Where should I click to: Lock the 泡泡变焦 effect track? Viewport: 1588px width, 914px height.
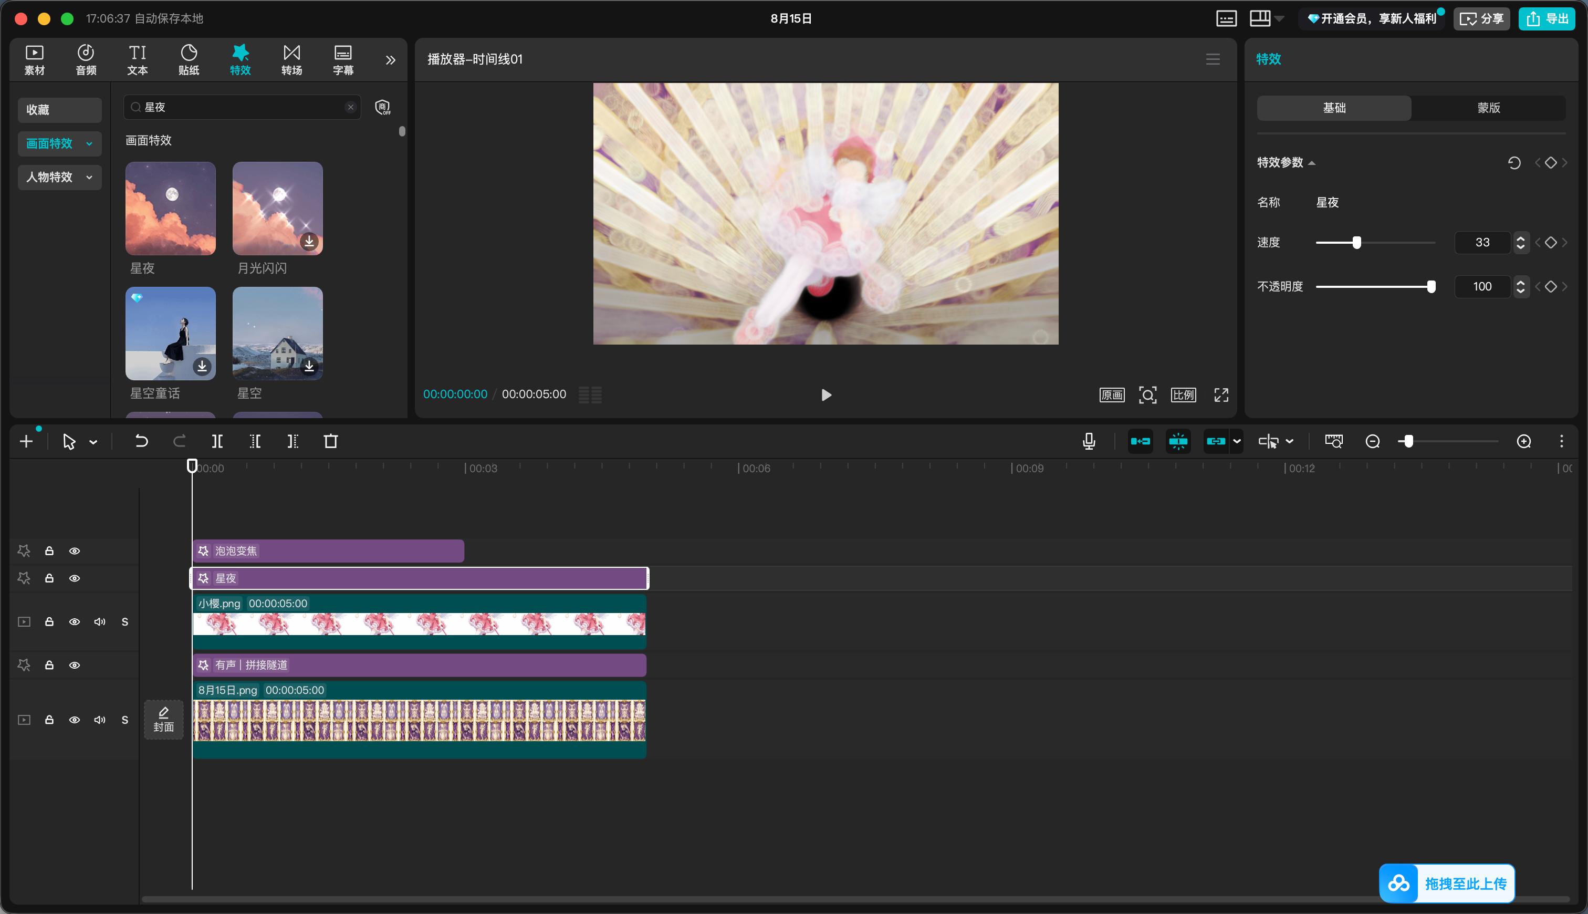pyautogui.click(x=49, y=551)
